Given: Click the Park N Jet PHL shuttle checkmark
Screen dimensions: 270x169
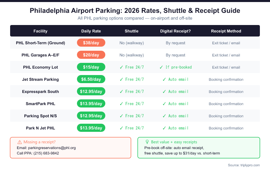Looking at the screenshot, I should tap(122, 128).
